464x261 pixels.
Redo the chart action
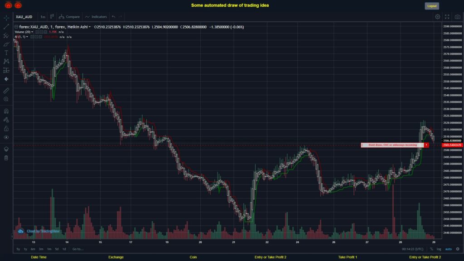point(121,17)
